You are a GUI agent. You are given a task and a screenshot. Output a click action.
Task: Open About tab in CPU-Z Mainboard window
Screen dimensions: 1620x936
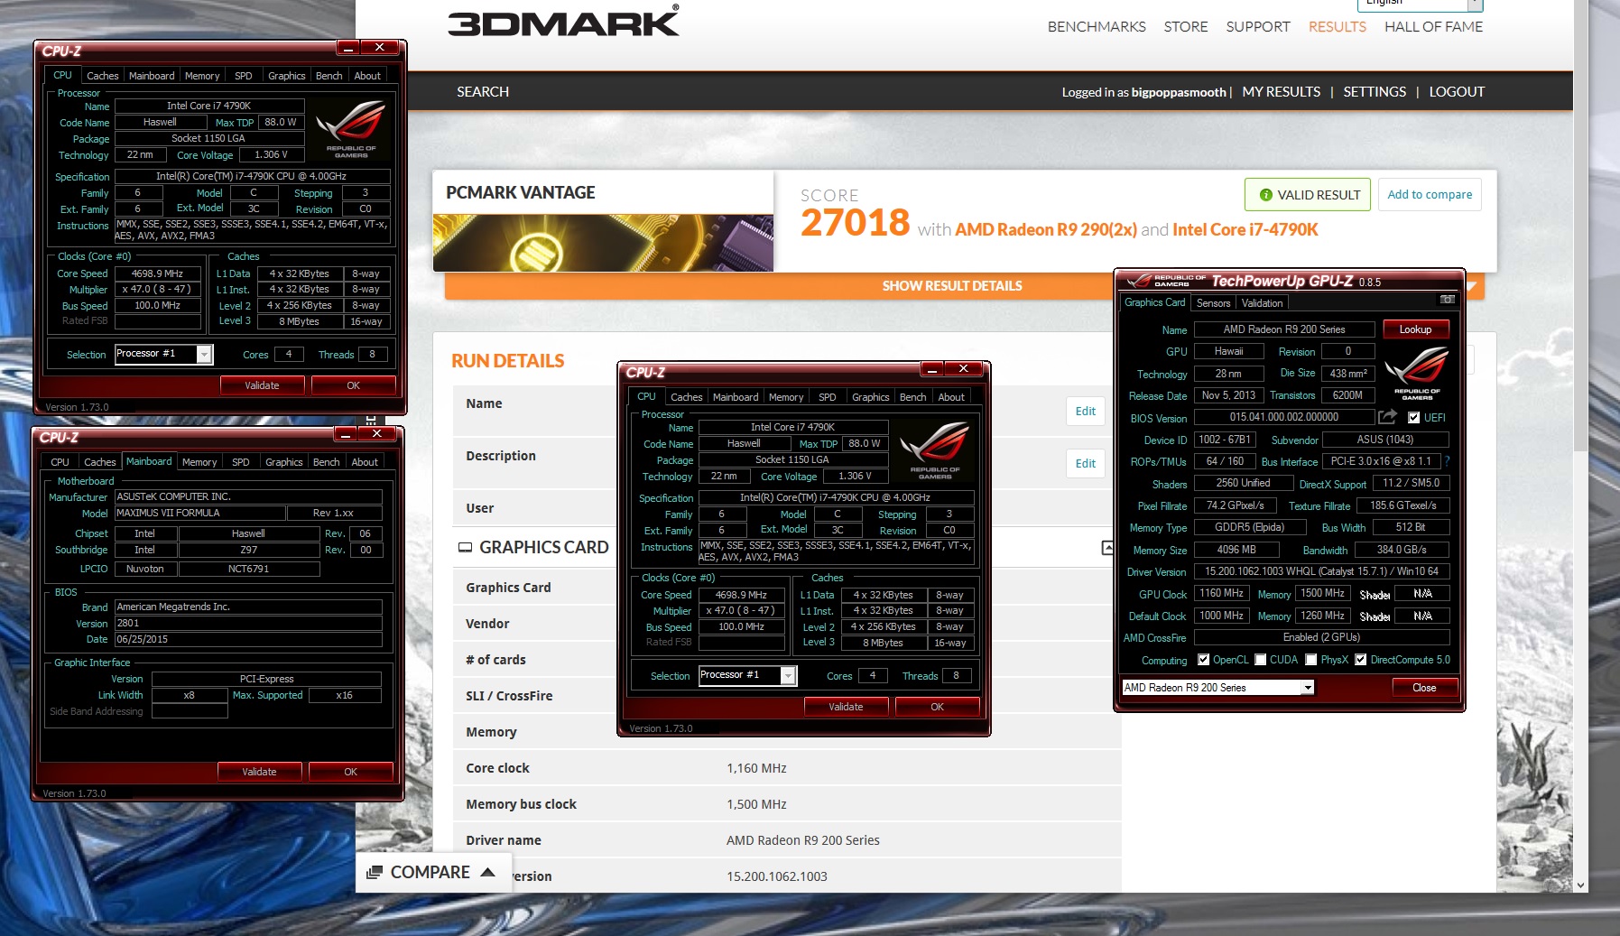365,462
